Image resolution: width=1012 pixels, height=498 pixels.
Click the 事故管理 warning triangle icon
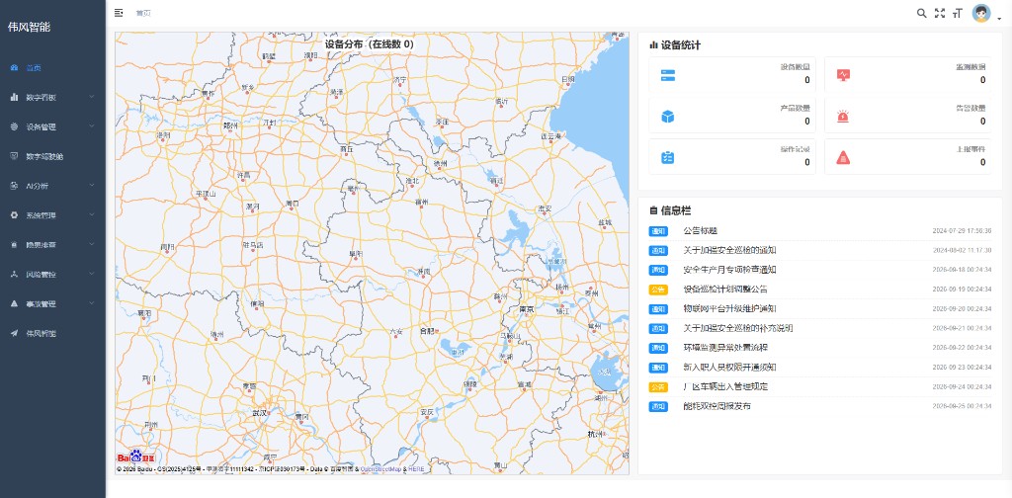click(14, 303)
